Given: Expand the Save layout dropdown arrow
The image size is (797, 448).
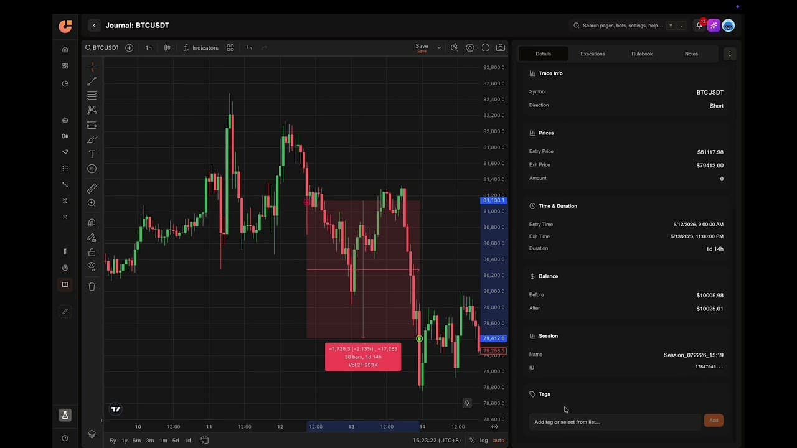Looking at the screenshot, I should pyautogui.click(x=439, y=47).
